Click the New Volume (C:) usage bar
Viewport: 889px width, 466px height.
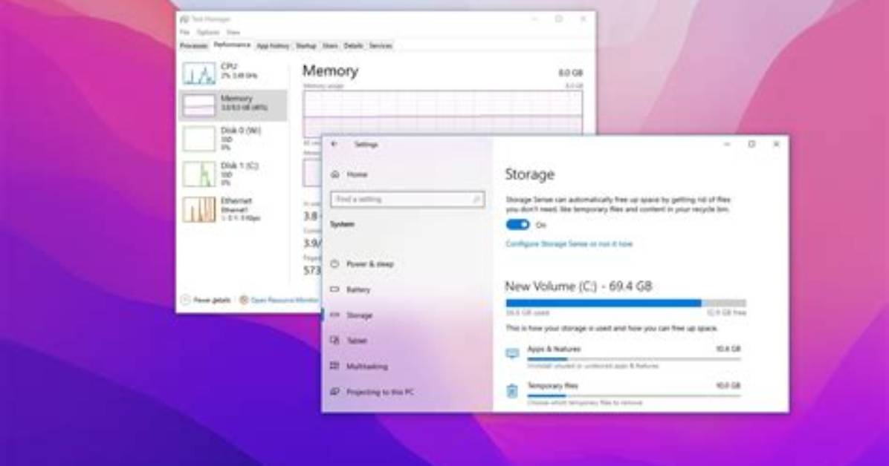(626, 303)
